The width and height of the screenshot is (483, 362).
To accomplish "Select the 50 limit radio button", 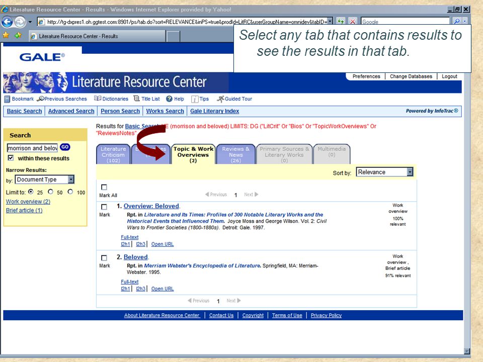I will (x=50, y=192).
